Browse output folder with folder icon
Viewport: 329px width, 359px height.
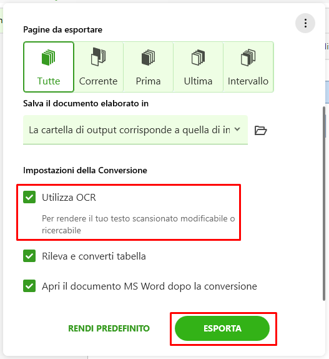(x=261, y=131)
